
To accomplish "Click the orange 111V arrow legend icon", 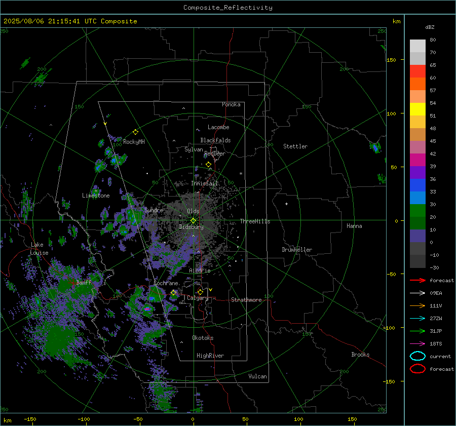I will 417,305.
